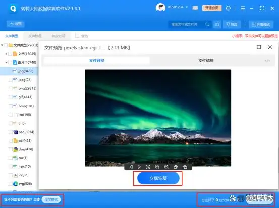
Task: Select the 文件类型 tab
Action: pyautogui.click(x=12, y=36)
